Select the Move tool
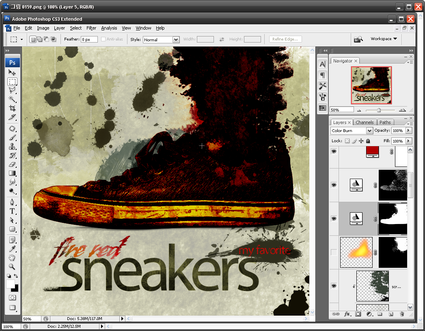The image size is (425, 331). pyautogui.click(x=12, y=72)
